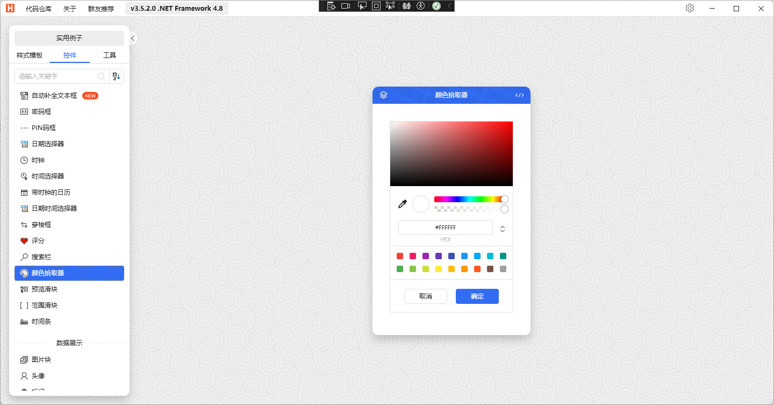Click the rainbow hue slider
This screenshot has height=405, width=774.
469,199
